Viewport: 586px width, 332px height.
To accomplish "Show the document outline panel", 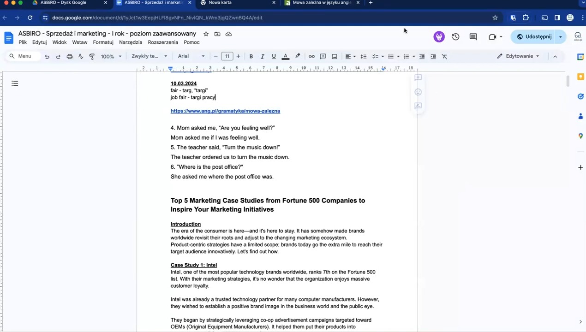I will click(15, 83).
